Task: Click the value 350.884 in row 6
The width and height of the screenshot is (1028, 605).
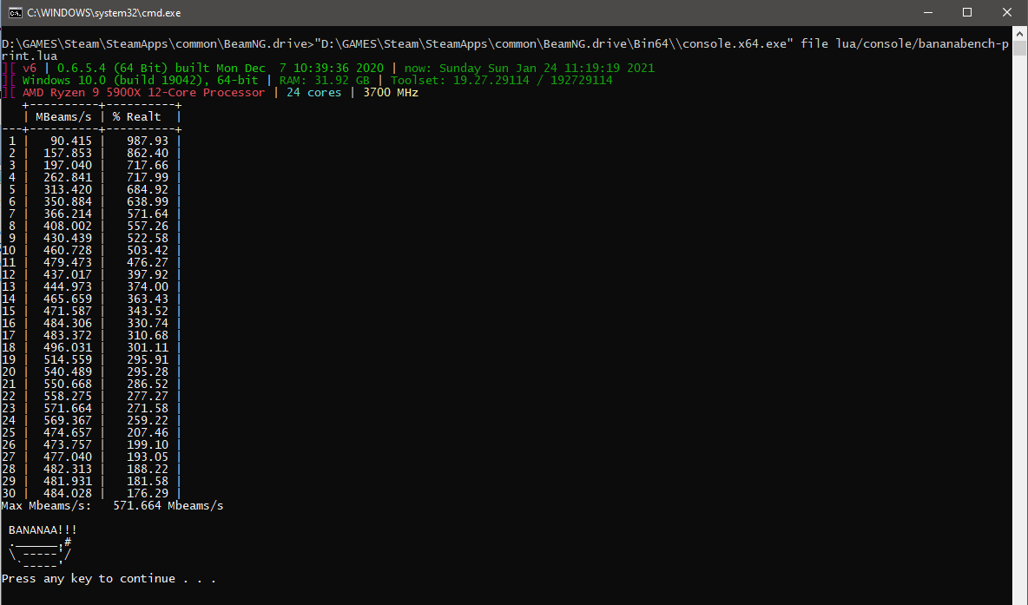Action: (x=68, y=201)
